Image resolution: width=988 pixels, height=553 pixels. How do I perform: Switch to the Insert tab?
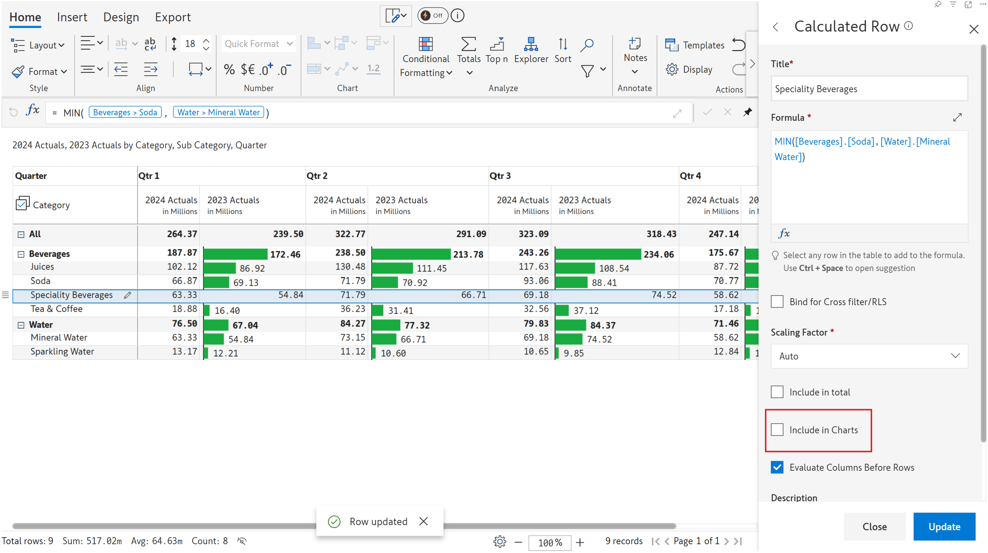72,17
